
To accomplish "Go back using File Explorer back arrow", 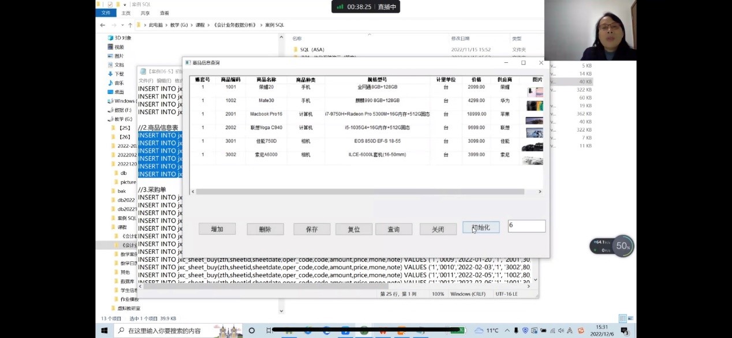I will coord(103,25).
